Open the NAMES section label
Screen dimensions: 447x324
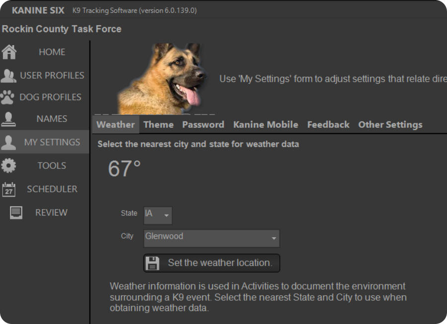pos(52,119)
